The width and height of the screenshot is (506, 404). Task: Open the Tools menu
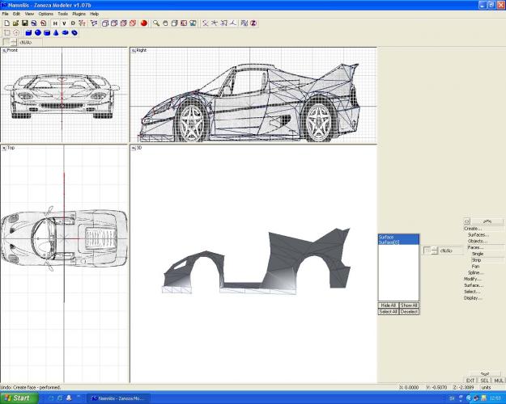(62, 14)
